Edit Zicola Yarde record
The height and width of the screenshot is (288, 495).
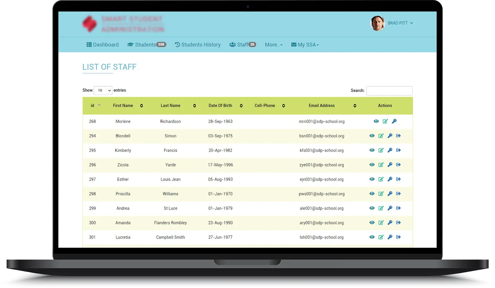pyautogui.click(x=381, y=165)
